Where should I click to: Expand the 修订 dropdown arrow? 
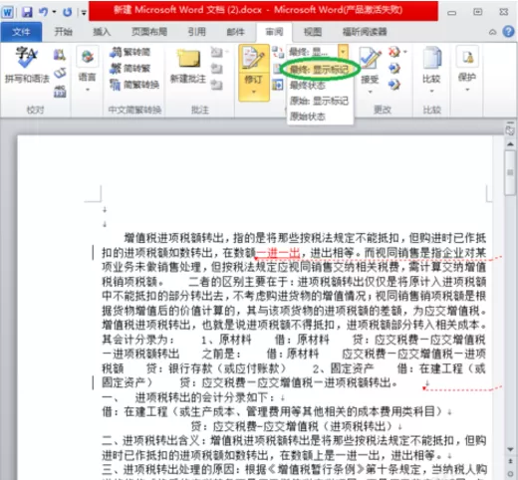click(x=254, y=92)
